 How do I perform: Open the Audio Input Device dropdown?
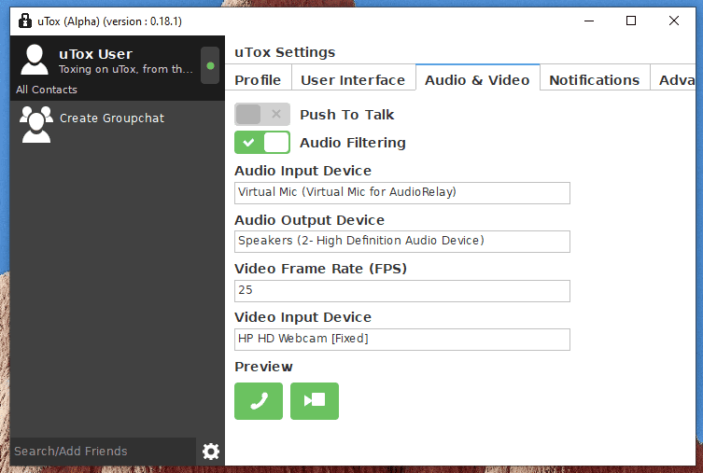click(x=402, y=192)
